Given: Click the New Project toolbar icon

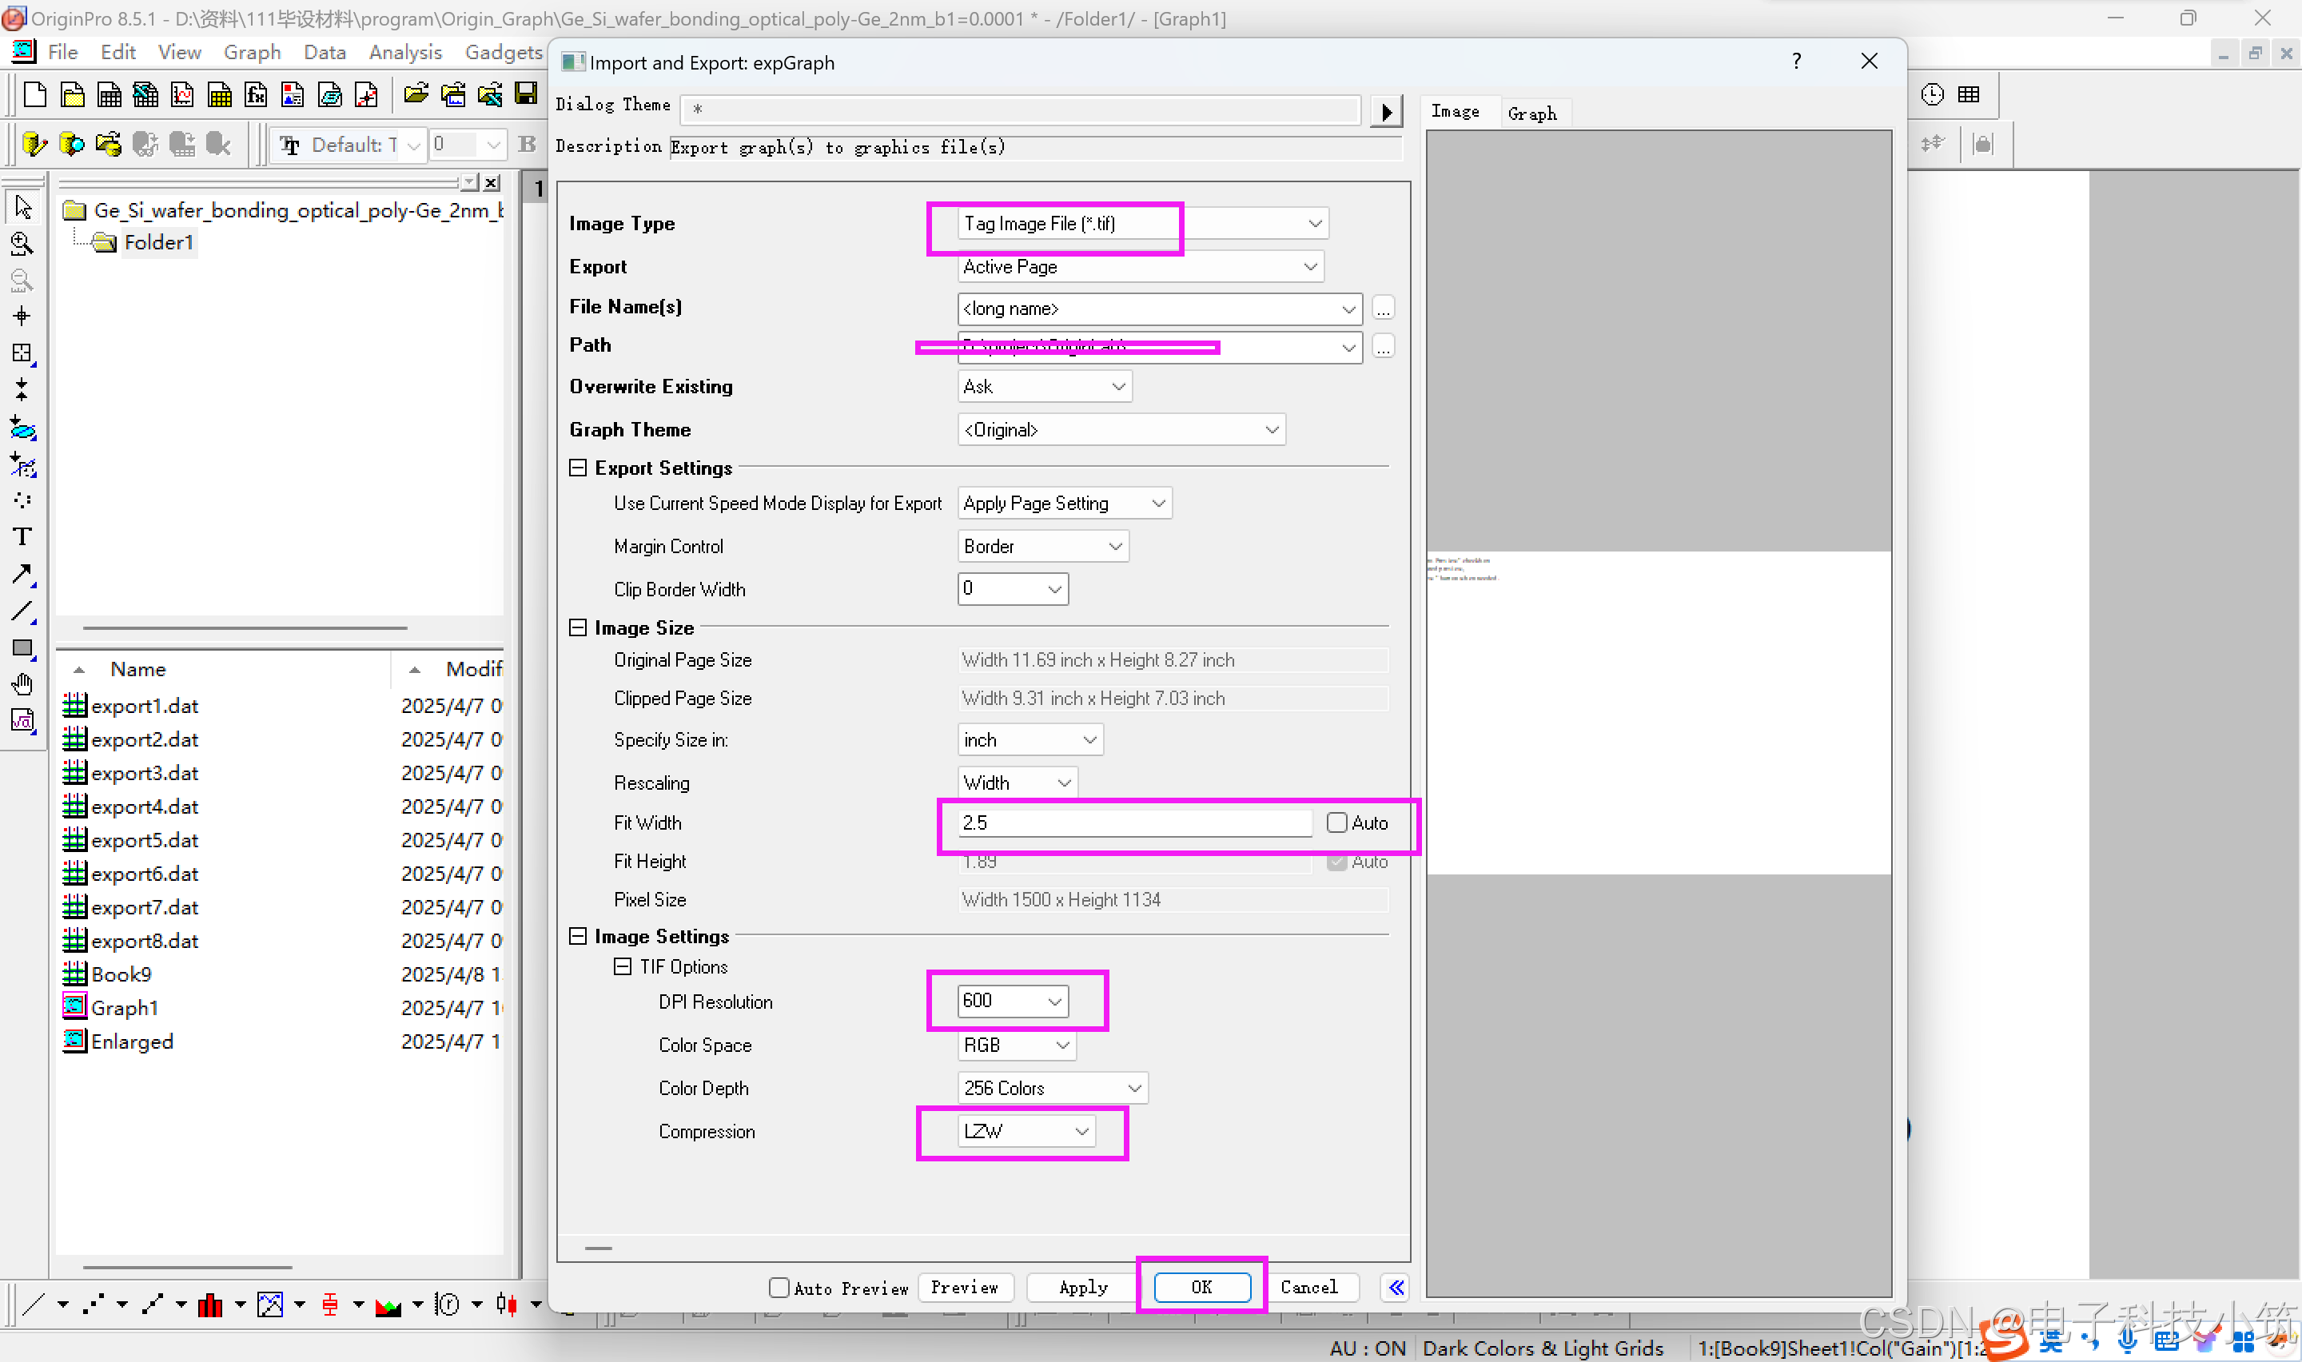Looking at the screenshot, I should 35,94.
